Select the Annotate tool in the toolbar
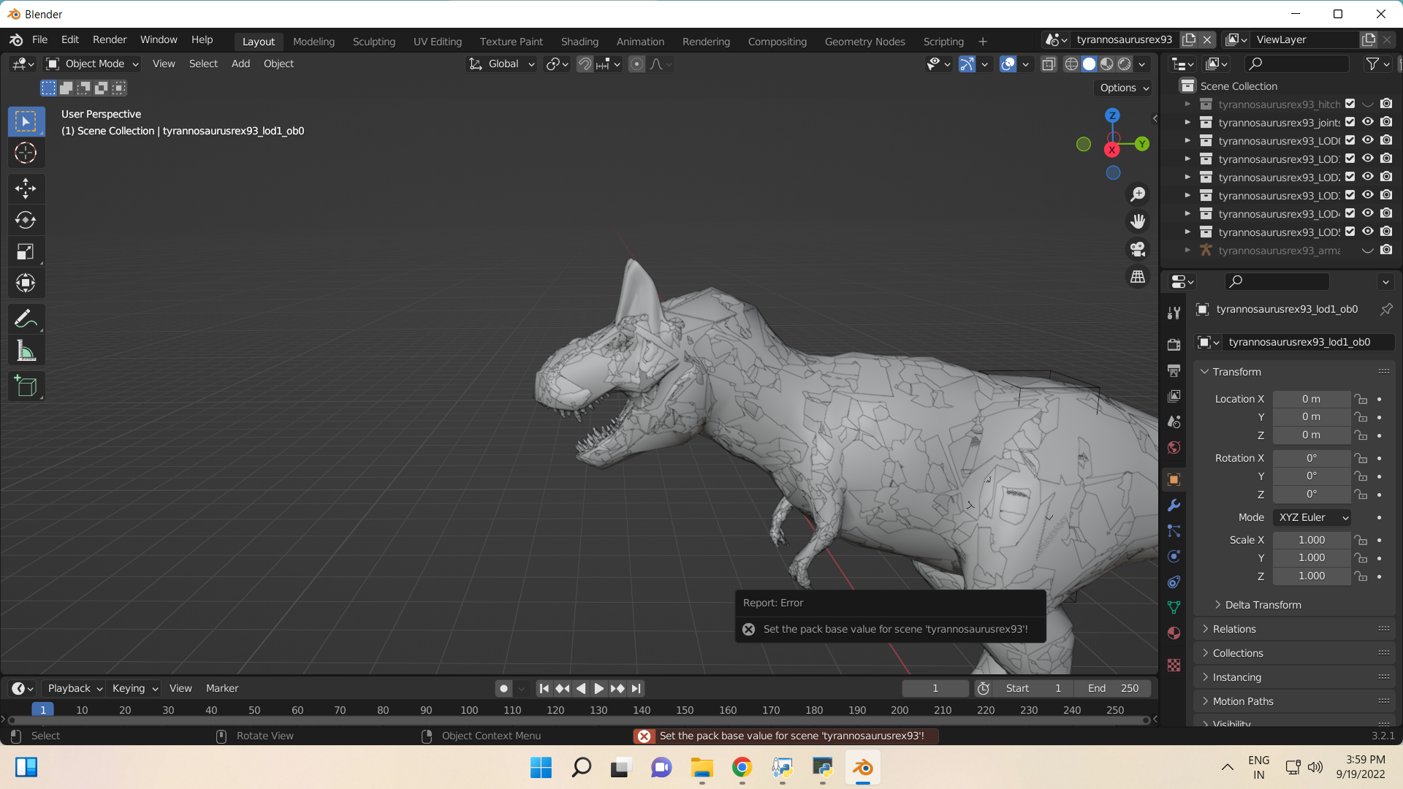 point(26,318)
